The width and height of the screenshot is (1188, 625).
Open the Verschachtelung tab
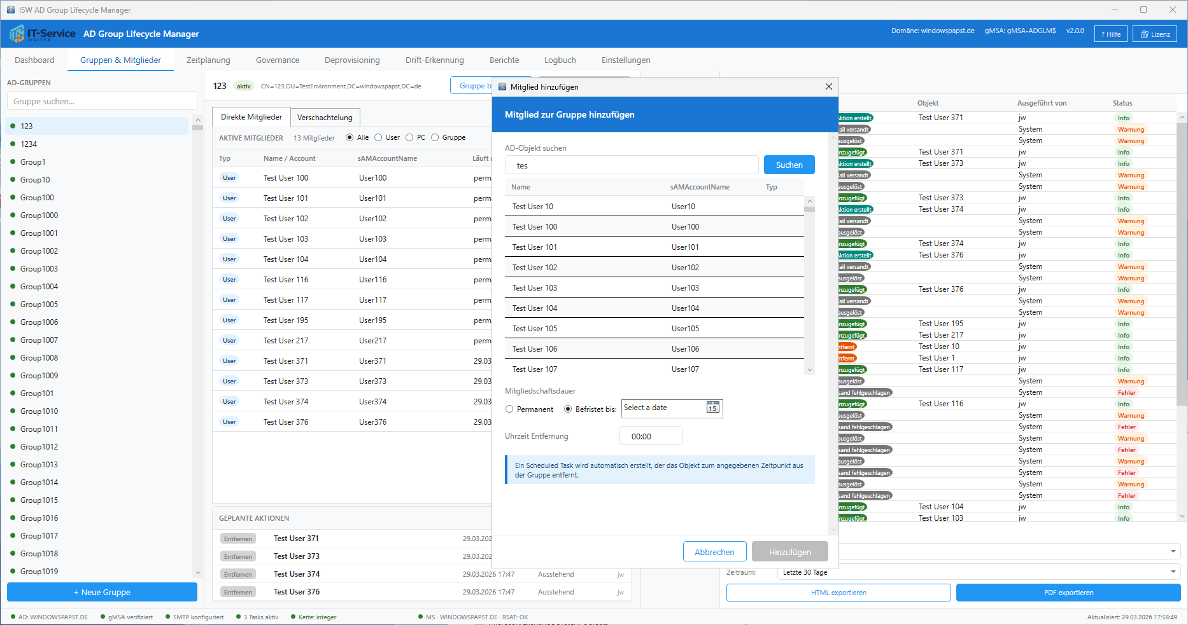point(325,118)
